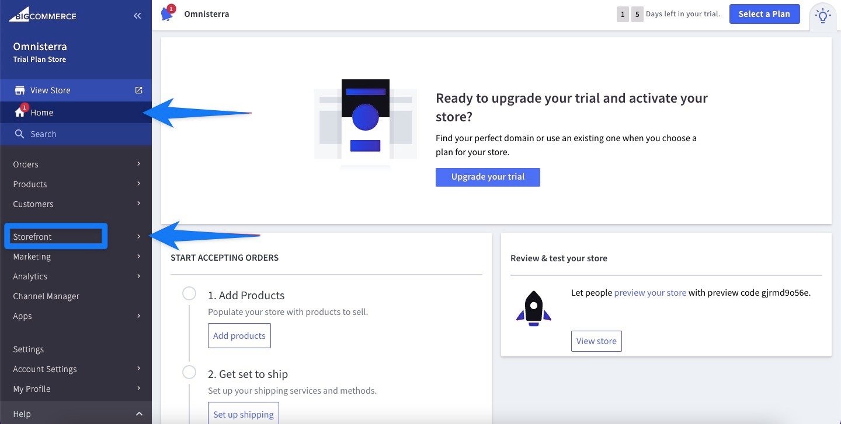Click the Review & test your store heading

point(559,258)
